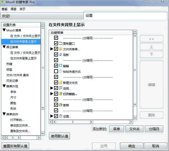Uncheck the 粘帖 checkbox
169x151 pixels.
56,66
